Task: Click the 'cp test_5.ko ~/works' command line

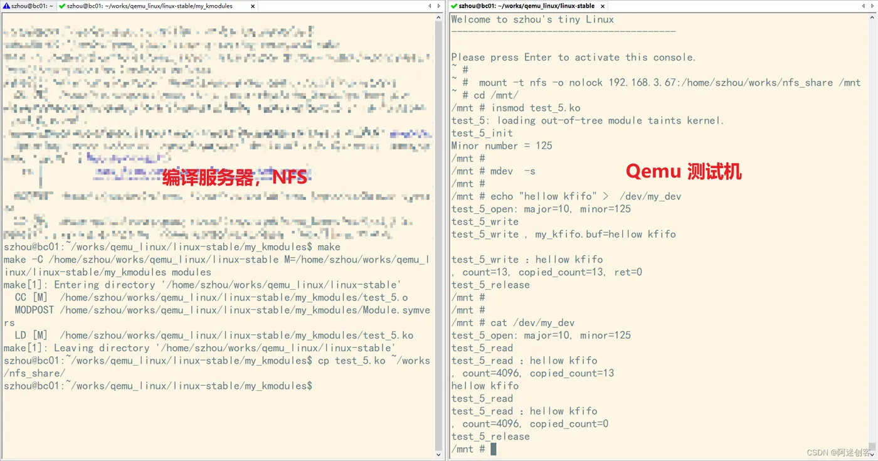Action: pos(216,361)
